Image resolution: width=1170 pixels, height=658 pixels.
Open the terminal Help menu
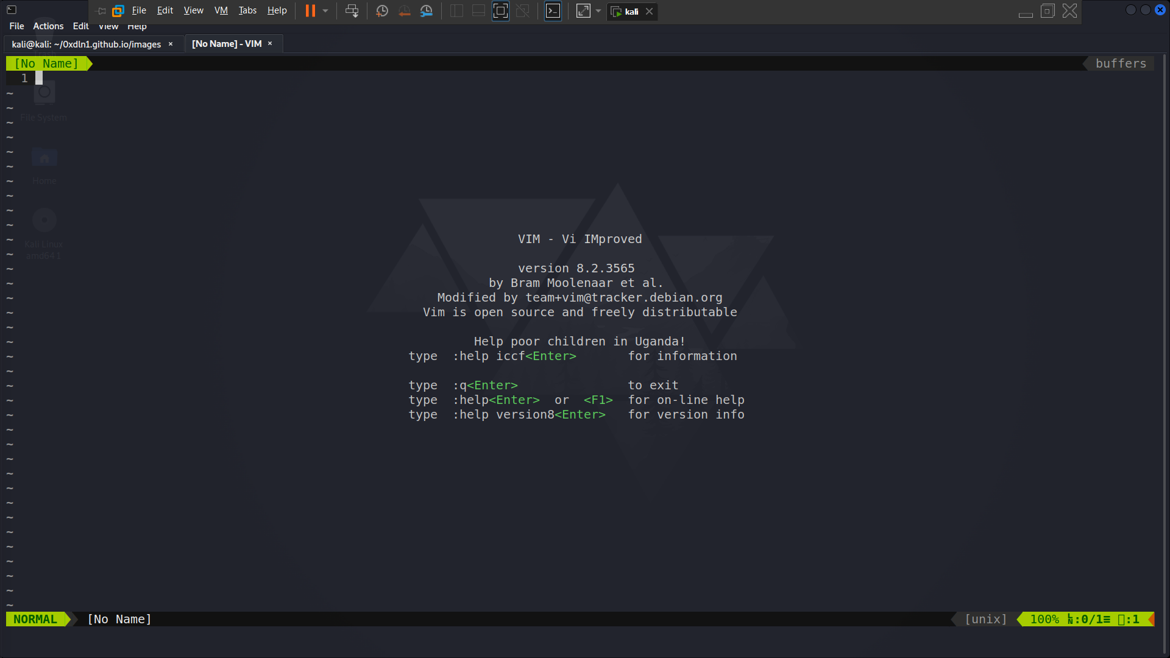(x=137, y=26)
